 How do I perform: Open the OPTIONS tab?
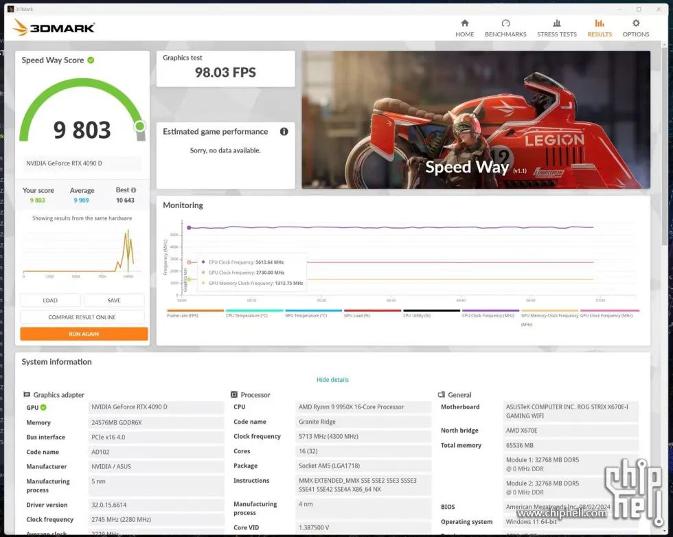coord(636,28)
